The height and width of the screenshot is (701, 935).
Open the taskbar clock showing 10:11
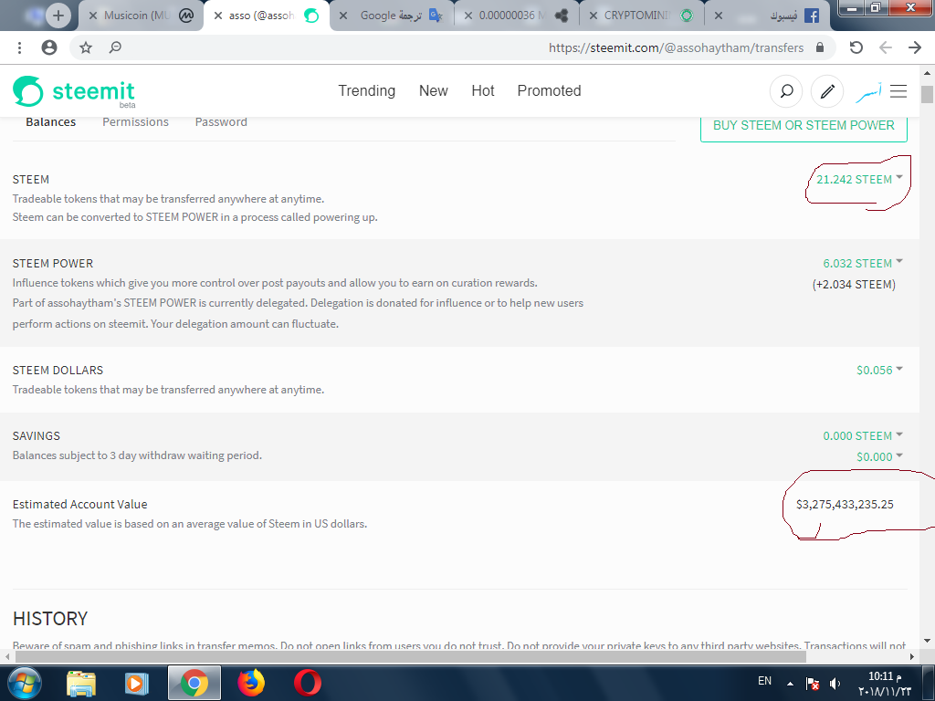point(885,684)
